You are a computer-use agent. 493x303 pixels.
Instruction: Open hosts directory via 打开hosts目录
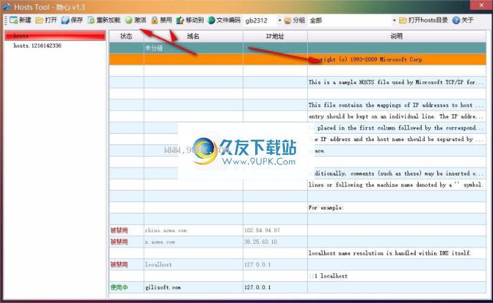point(423,21)
